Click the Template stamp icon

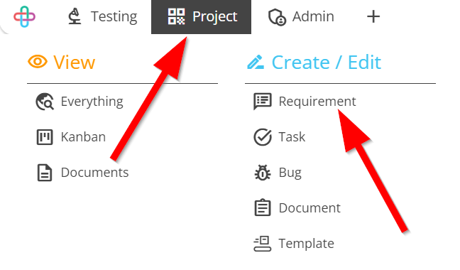click(262, 244)
